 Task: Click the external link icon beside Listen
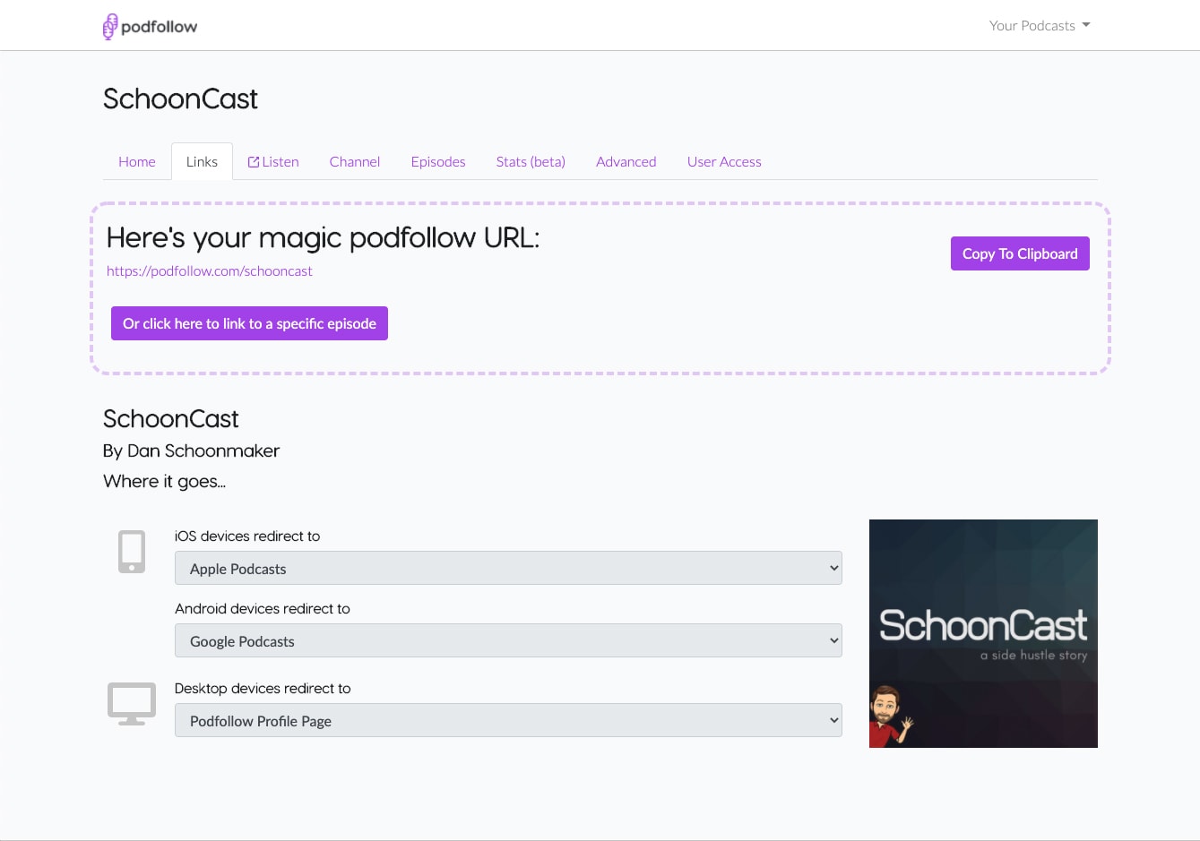click(254, 162)
